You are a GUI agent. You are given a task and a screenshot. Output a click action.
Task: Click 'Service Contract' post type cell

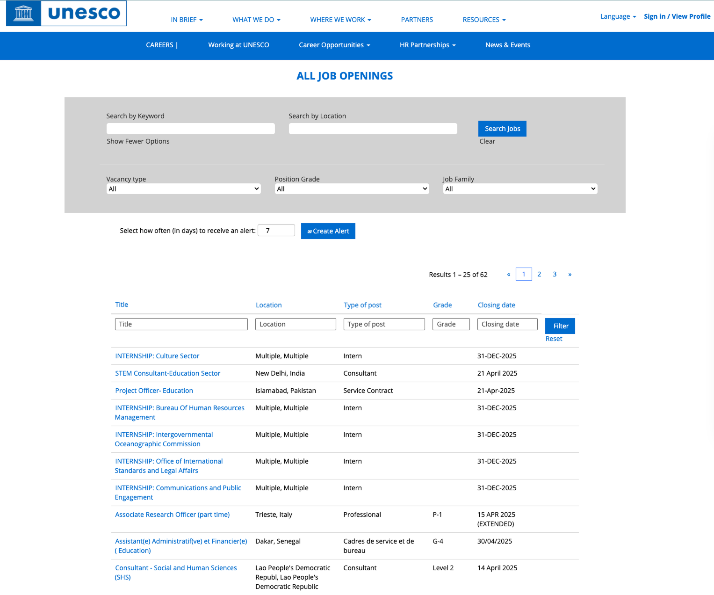[368, 391]
